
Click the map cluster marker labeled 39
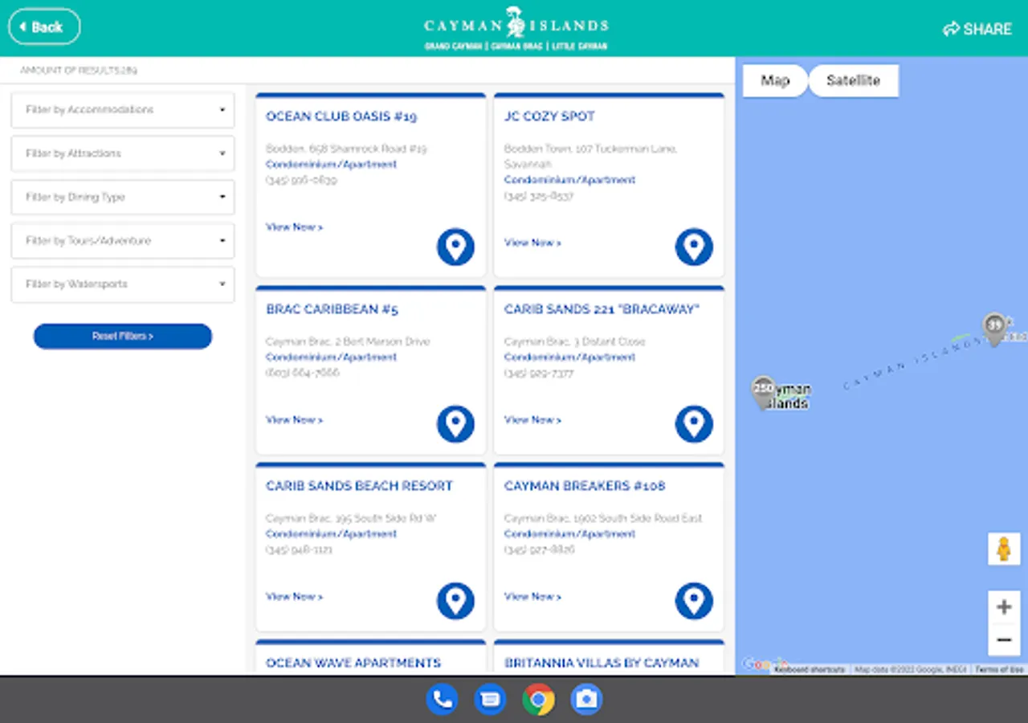point(994,329)
